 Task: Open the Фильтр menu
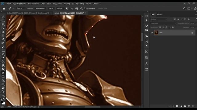[67, 4]
